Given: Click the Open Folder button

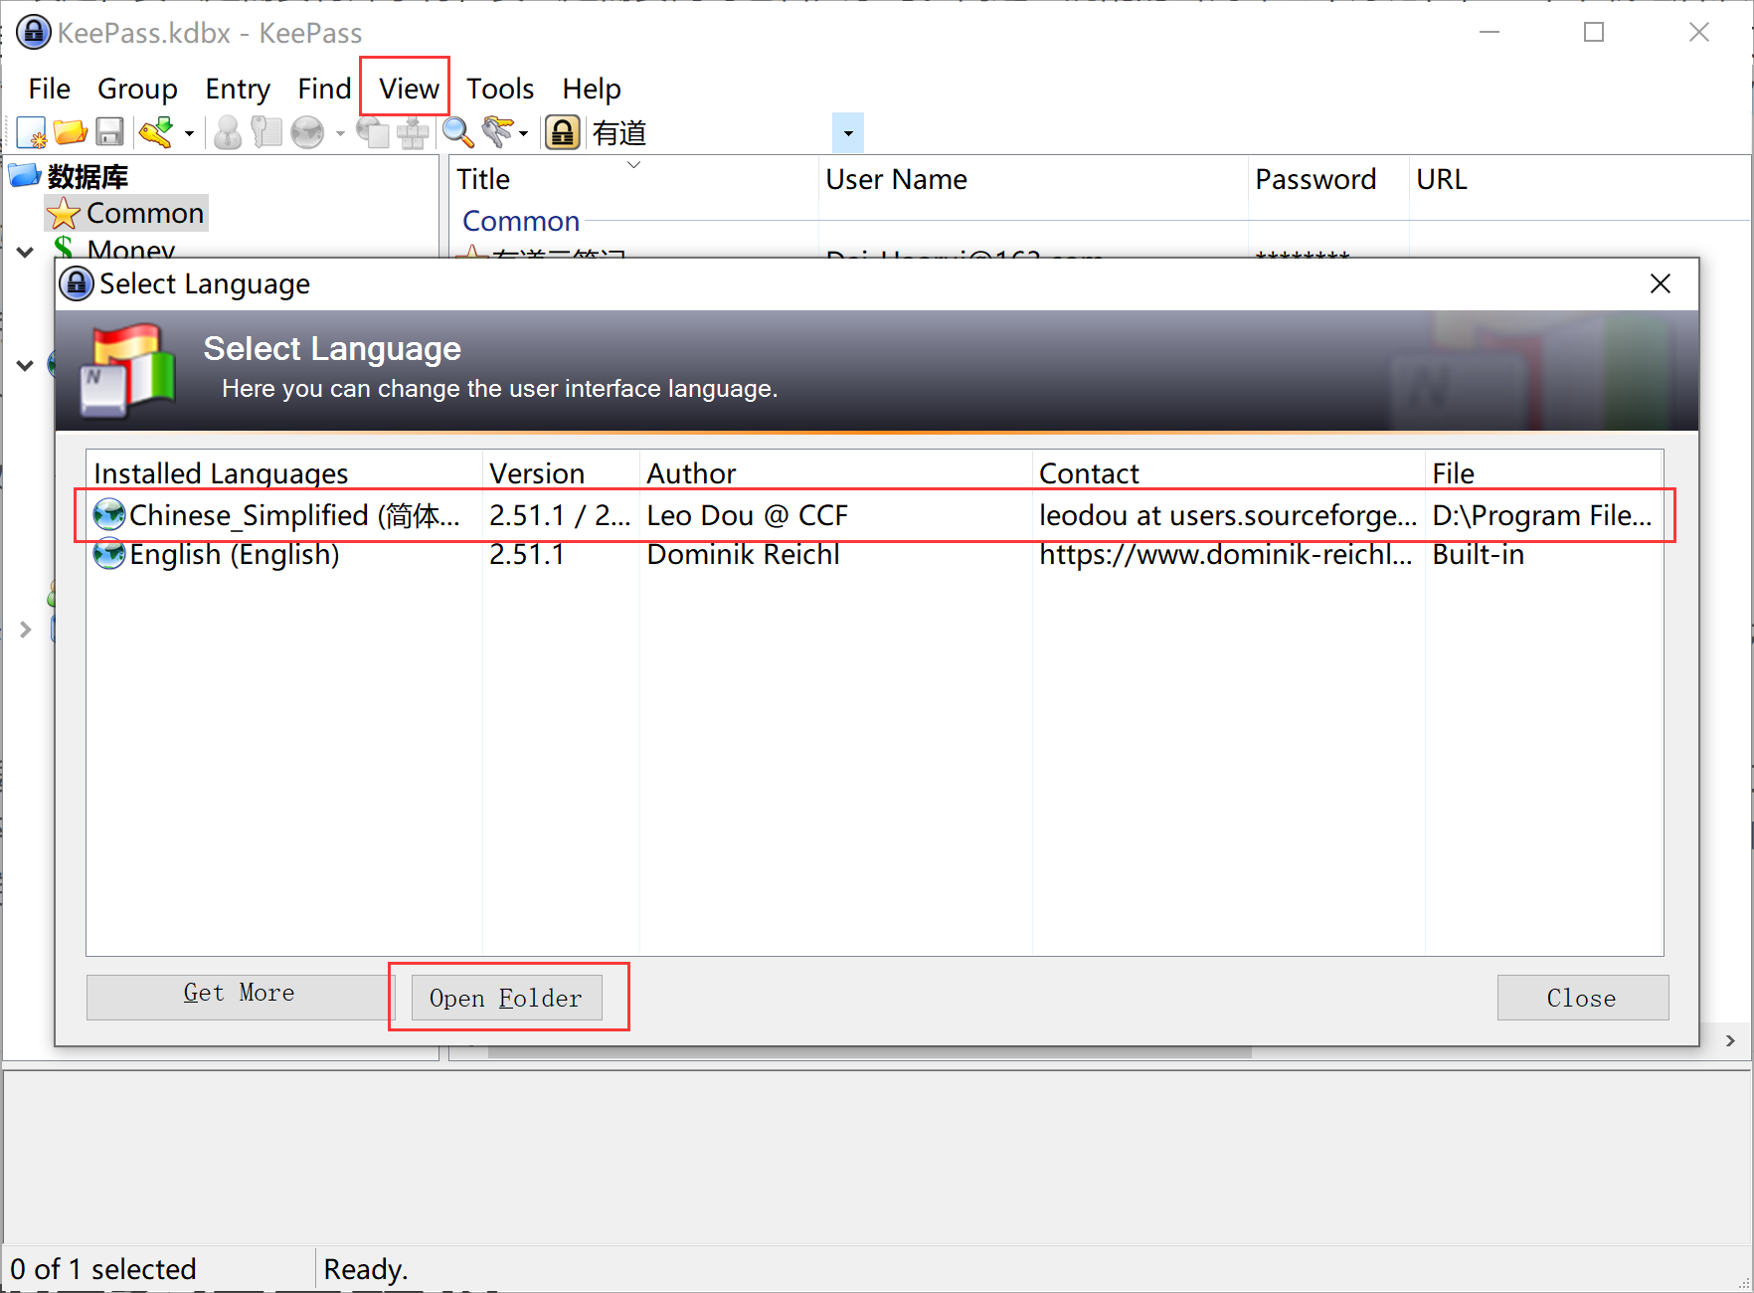Looking at the screenshot, I should 506,998.
